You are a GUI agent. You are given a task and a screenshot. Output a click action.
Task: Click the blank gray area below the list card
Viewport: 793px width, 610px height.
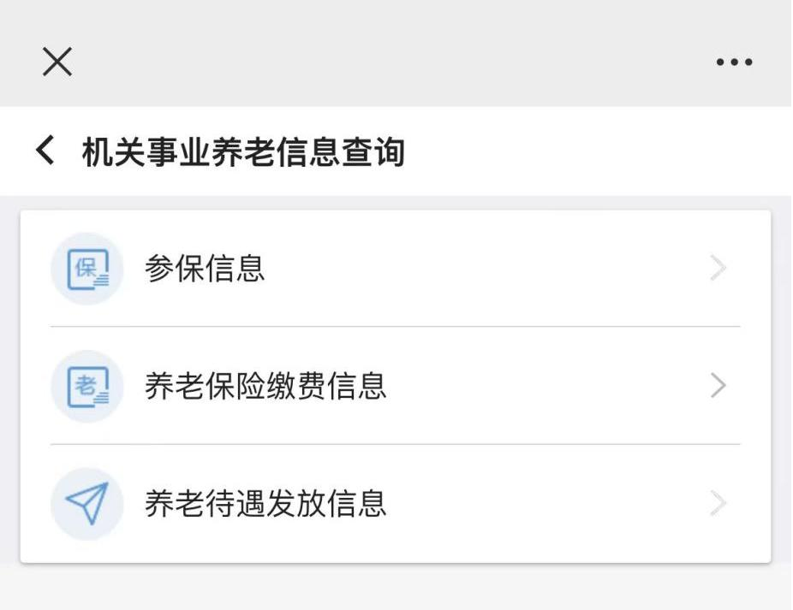[394, 588]
